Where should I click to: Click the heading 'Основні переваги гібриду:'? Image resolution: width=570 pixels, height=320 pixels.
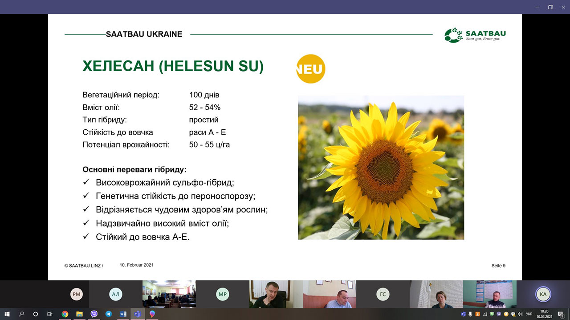134,170
